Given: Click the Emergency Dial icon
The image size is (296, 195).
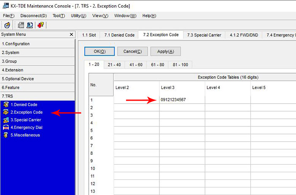Looking at the screenshot, I should pyautogui.click(x=6, y=127).
